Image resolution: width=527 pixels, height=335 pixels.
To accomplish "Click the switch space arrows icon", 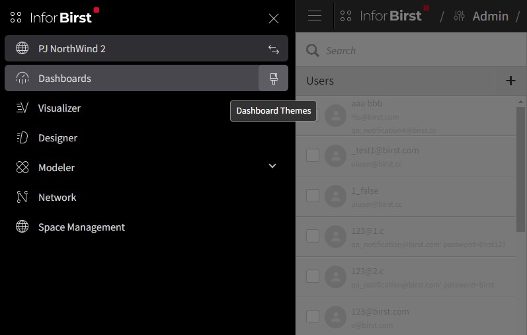I will point(273,49).
